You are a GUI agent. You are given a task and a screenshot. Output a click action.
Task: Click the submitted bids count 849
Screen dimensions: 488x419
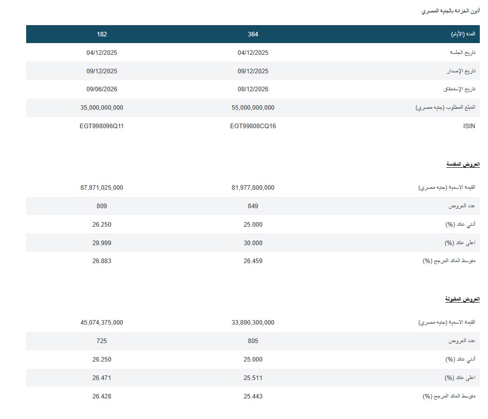tap(253, 206)
